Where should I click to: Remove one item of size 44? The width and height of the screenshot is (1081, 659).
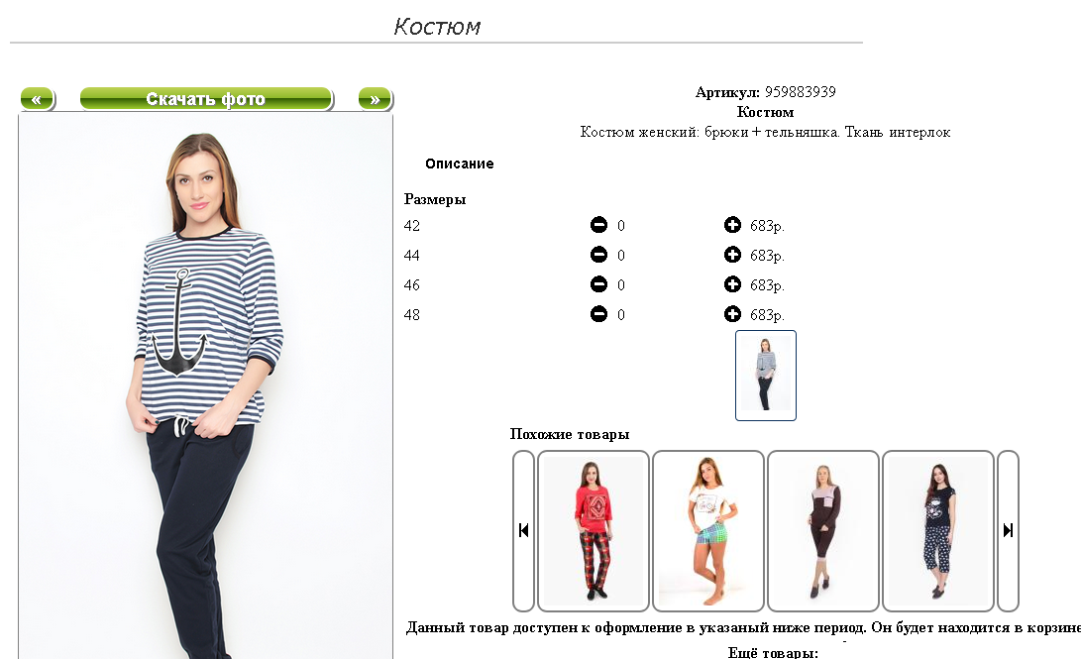[x=599, y=255]
